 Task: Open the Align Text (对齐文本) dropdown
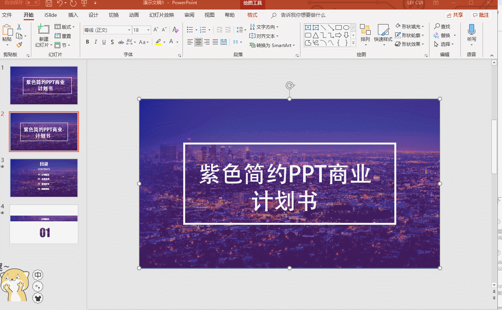click(264, 36)
